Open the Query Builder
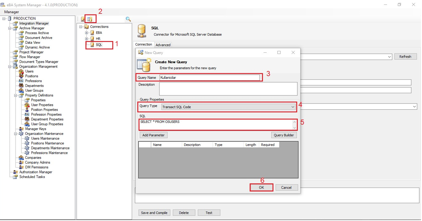422x221 pixels. 284,135
